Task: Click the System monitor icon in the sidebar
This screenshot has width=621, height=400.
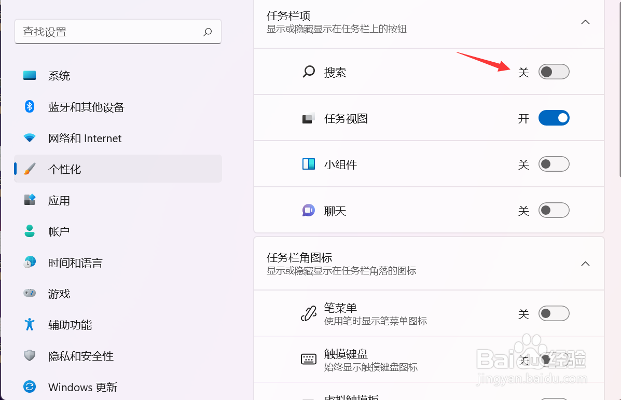Action: point(30,75)
